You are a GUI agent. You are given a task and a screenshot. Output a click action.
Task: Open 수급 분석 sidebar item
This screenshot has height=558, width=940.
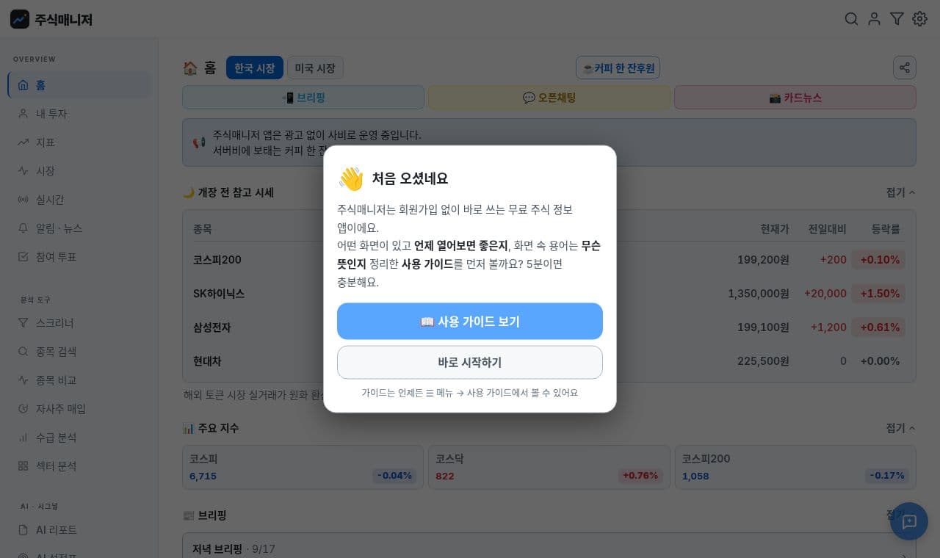(79, 438)
